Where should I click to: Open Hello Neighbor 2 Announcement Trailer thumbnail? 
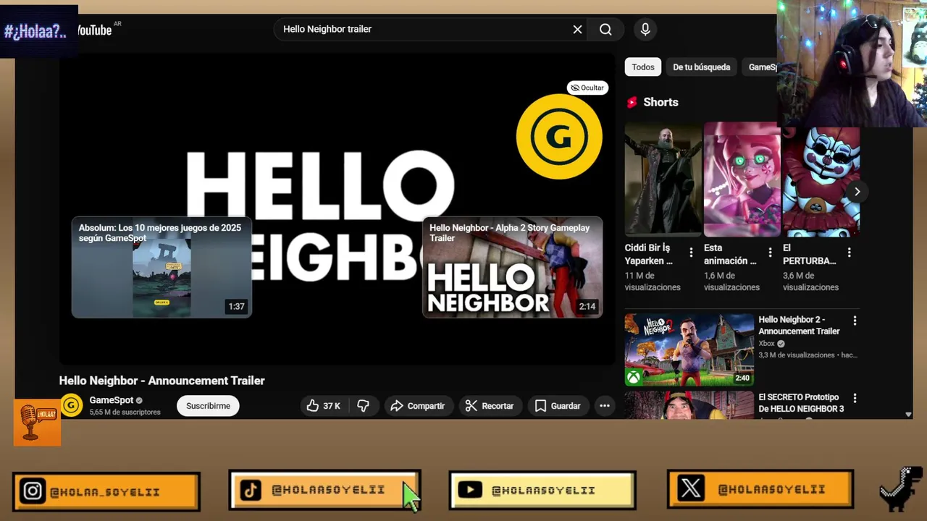tap(689, 350)
